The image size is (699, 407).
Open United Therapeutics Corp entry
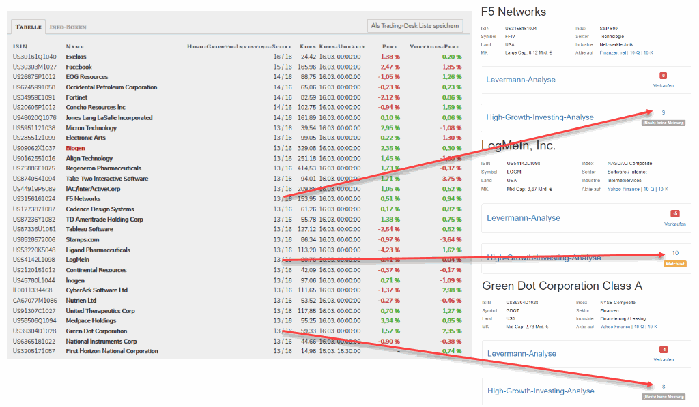(100, 311)
